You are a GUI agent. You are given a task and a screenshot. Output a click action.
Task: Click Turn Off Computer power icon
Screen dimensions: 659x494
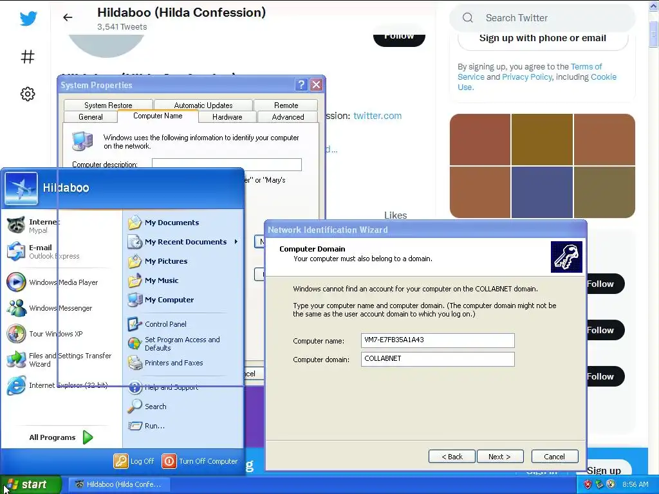[x=169, y=461]
